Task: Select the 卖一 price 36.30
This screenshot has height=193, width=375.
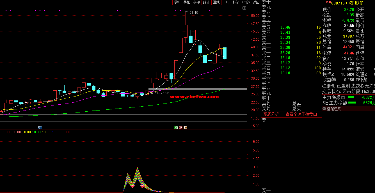Action: point(285,47)
